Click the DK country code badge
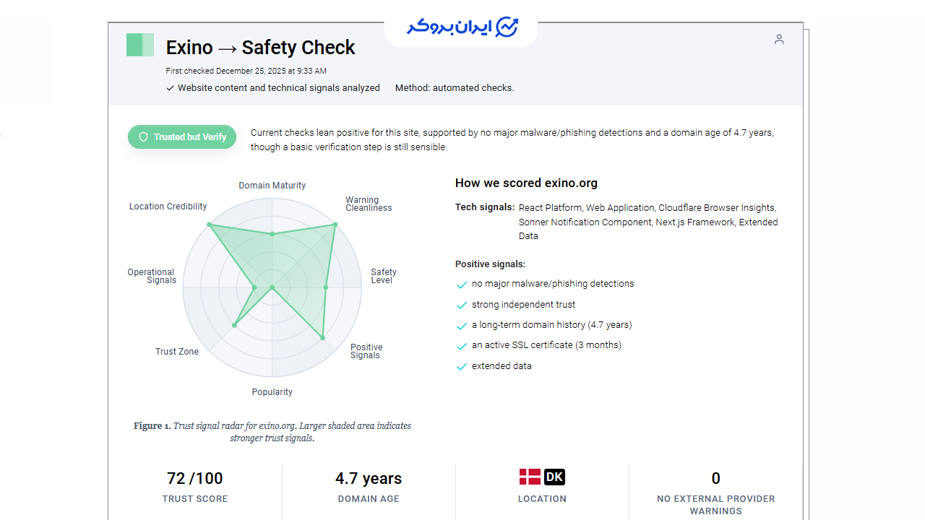Image resolution: width=925 pixels, height=520 pixels. [x=554, y=477]
